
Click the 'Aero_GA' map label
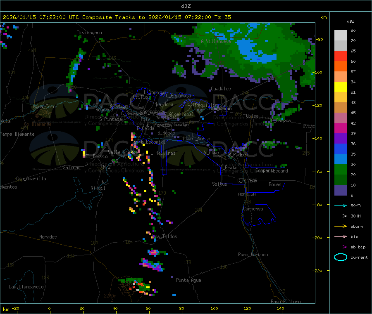click(247, 194)
